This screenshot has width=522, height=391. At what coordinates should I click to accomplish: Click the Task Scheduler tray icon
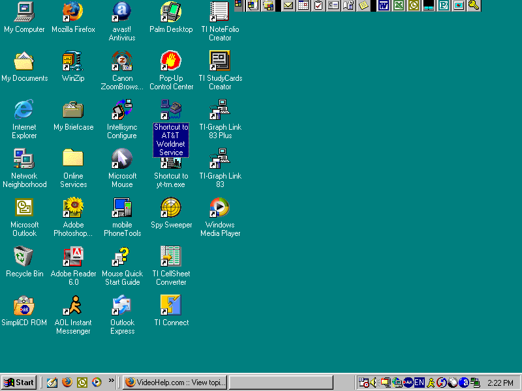pos(363,383)
